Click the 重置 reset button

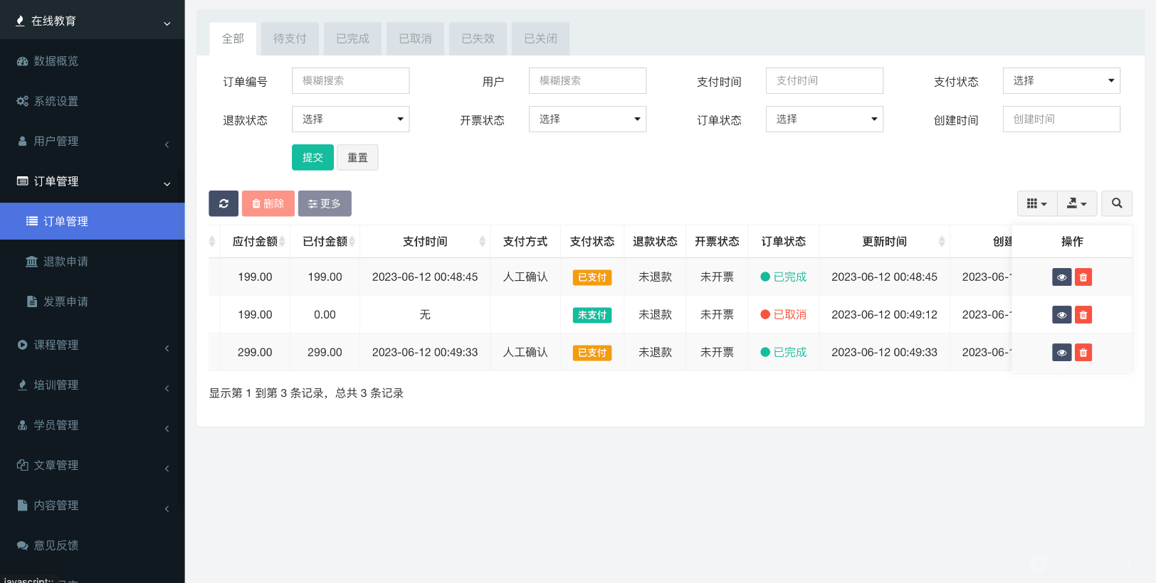357,157
